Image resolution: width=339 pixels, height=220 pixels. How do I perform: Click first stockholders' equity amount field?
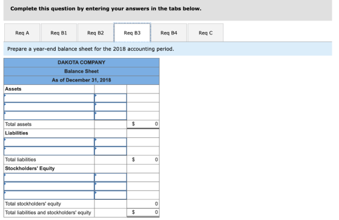[110, 177]
